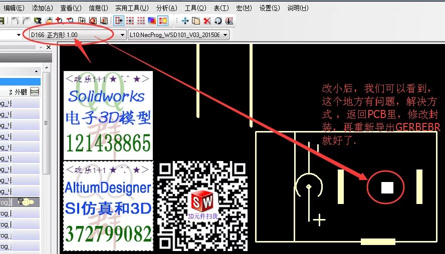Open the 实用工具(U) menu
445x254 pixels.
[x=132, y=8]
